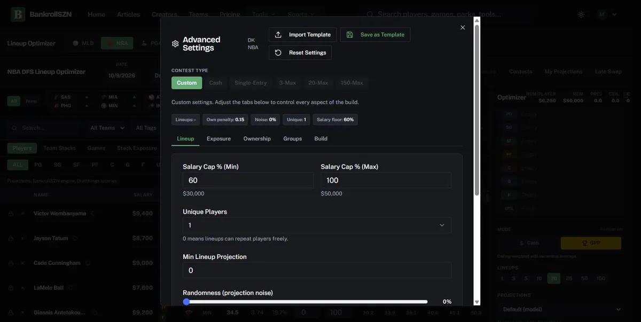The width and height of the screenshot is (641, 322).
Task: Select the Cash contest type
Action: coord(216,83)
